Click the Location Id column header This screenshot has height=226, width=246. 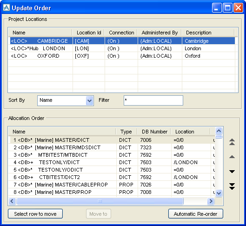pyautogui.click(x=89, y=33)
